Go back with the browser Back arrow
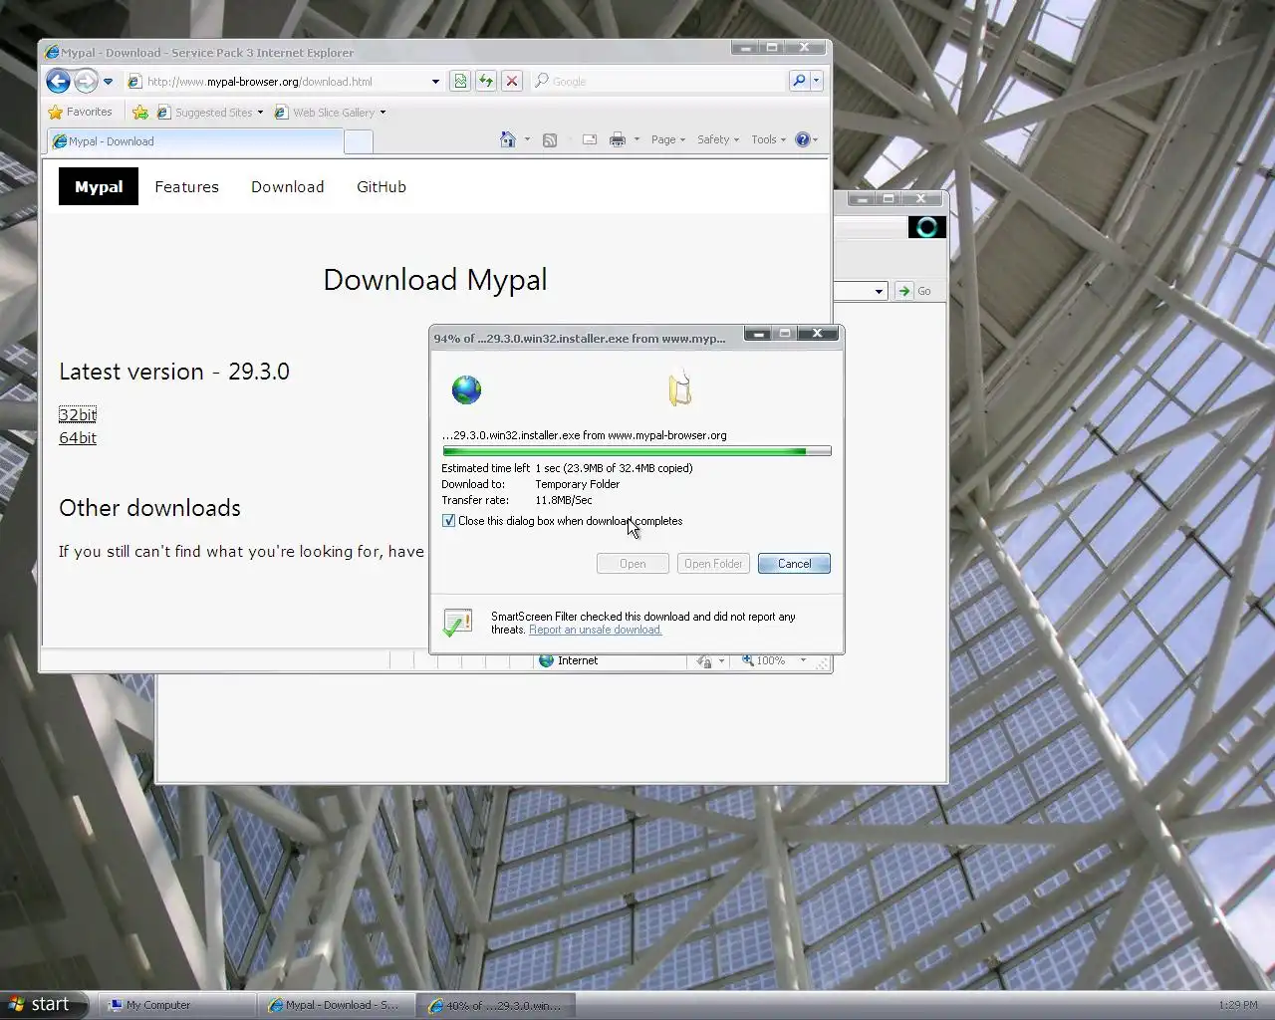The width and height of the screenshot is (1275, 1020). pyautogui.click(x=59, y=81)
